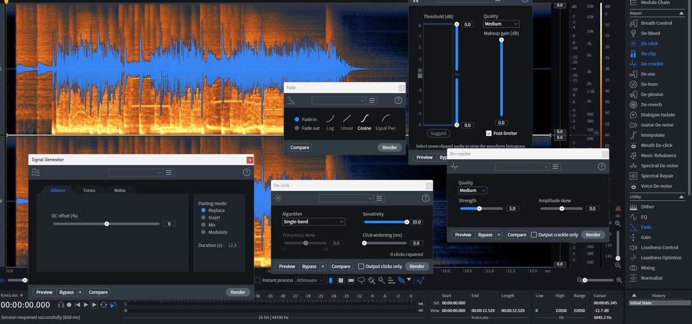Open the De-clip Quality dropdown
The height and width of the screenshot is (324, 692).
coord(501,24)
